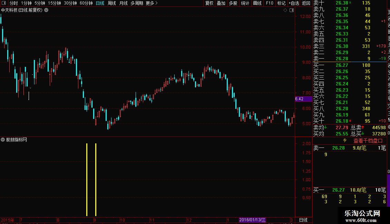The image size is (390, 224).
Task: Select the 卖九 row at 26.37
Action: coord(350,9)
